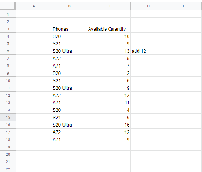The height and width of the screenshot is (172, 202).
Task: Click the 'Available Quantity' header cell
Action: [x=109, y=29]
